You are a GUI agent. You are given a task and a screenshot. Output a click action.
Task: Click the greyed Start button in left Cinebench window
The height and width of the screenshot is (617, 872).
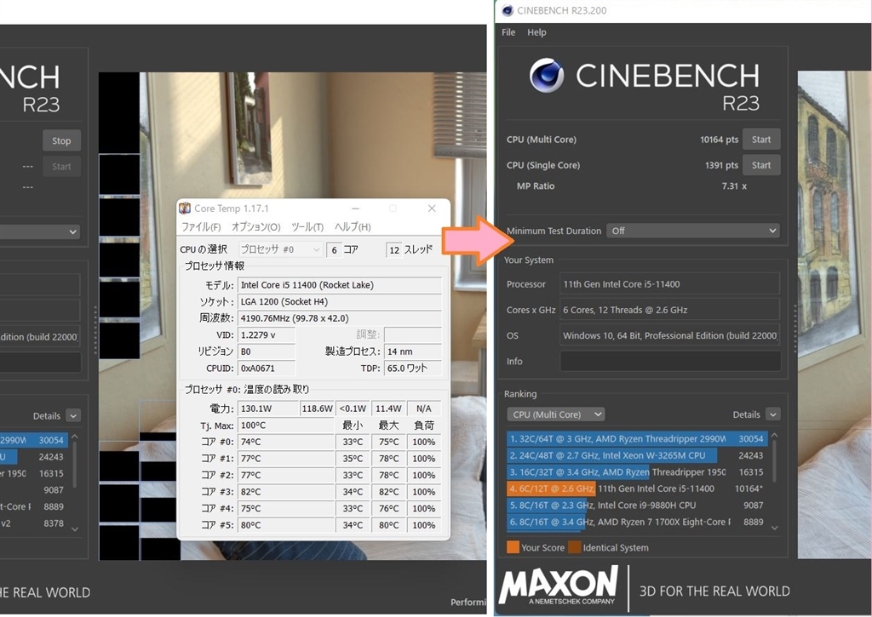coord(61,166)
